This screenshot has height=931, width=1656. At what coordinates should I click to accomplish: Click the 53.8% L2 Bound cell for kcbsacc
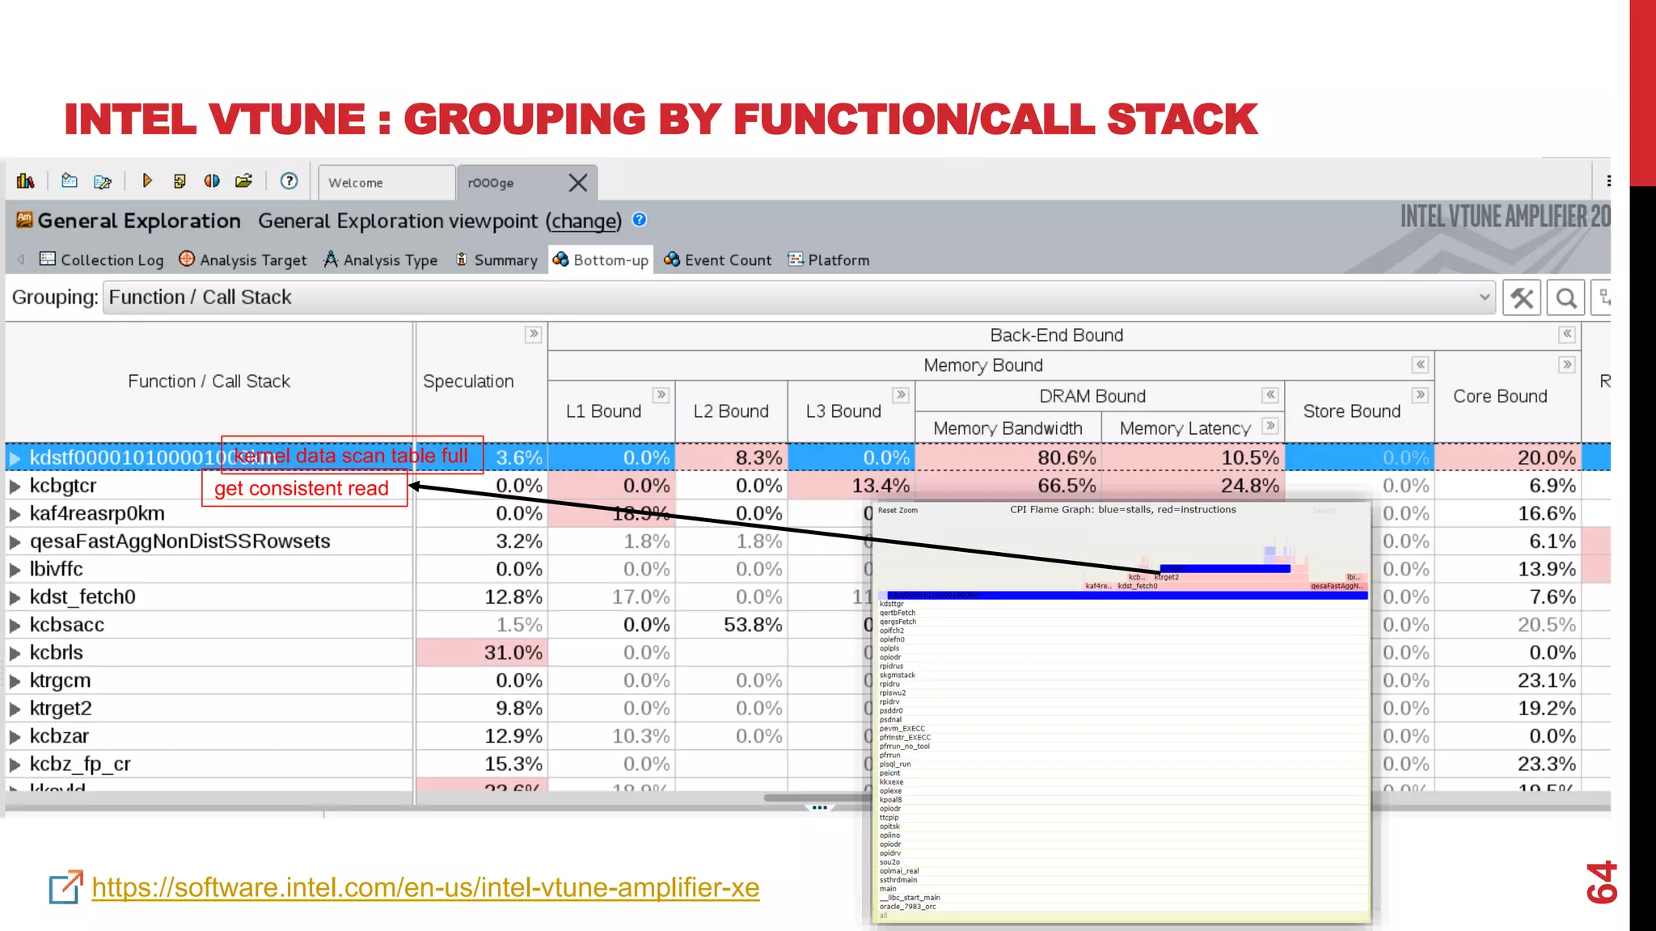[731, 625]
